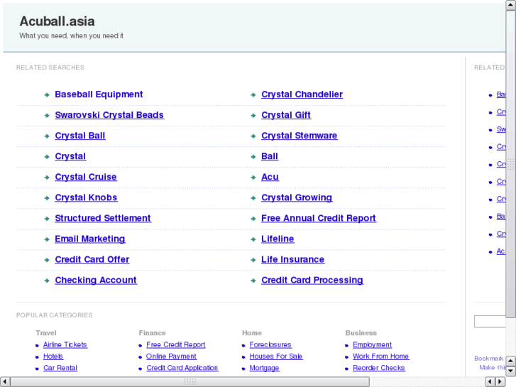
Task: Open Credit Card Processing link
Action: (x=312, y=280)
